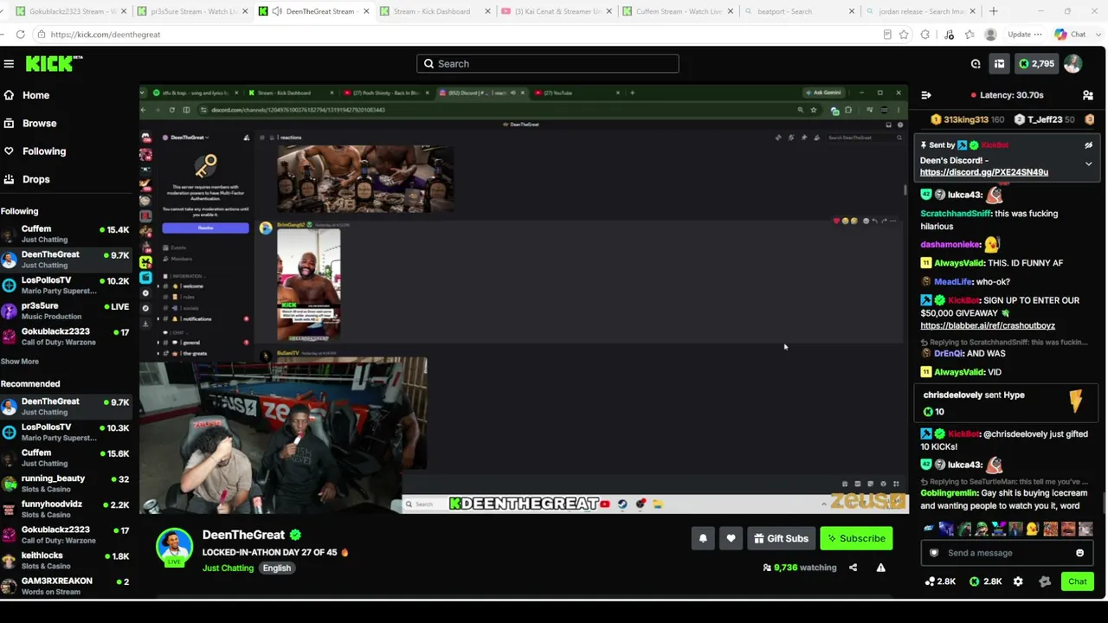This screenshot has width=1108, height=623.
Task: Open the browser profile icon
Action: [990, 35]
